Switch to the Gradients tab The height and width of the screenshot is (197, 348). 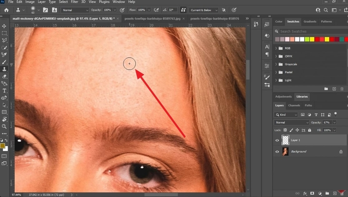point(310,21)
